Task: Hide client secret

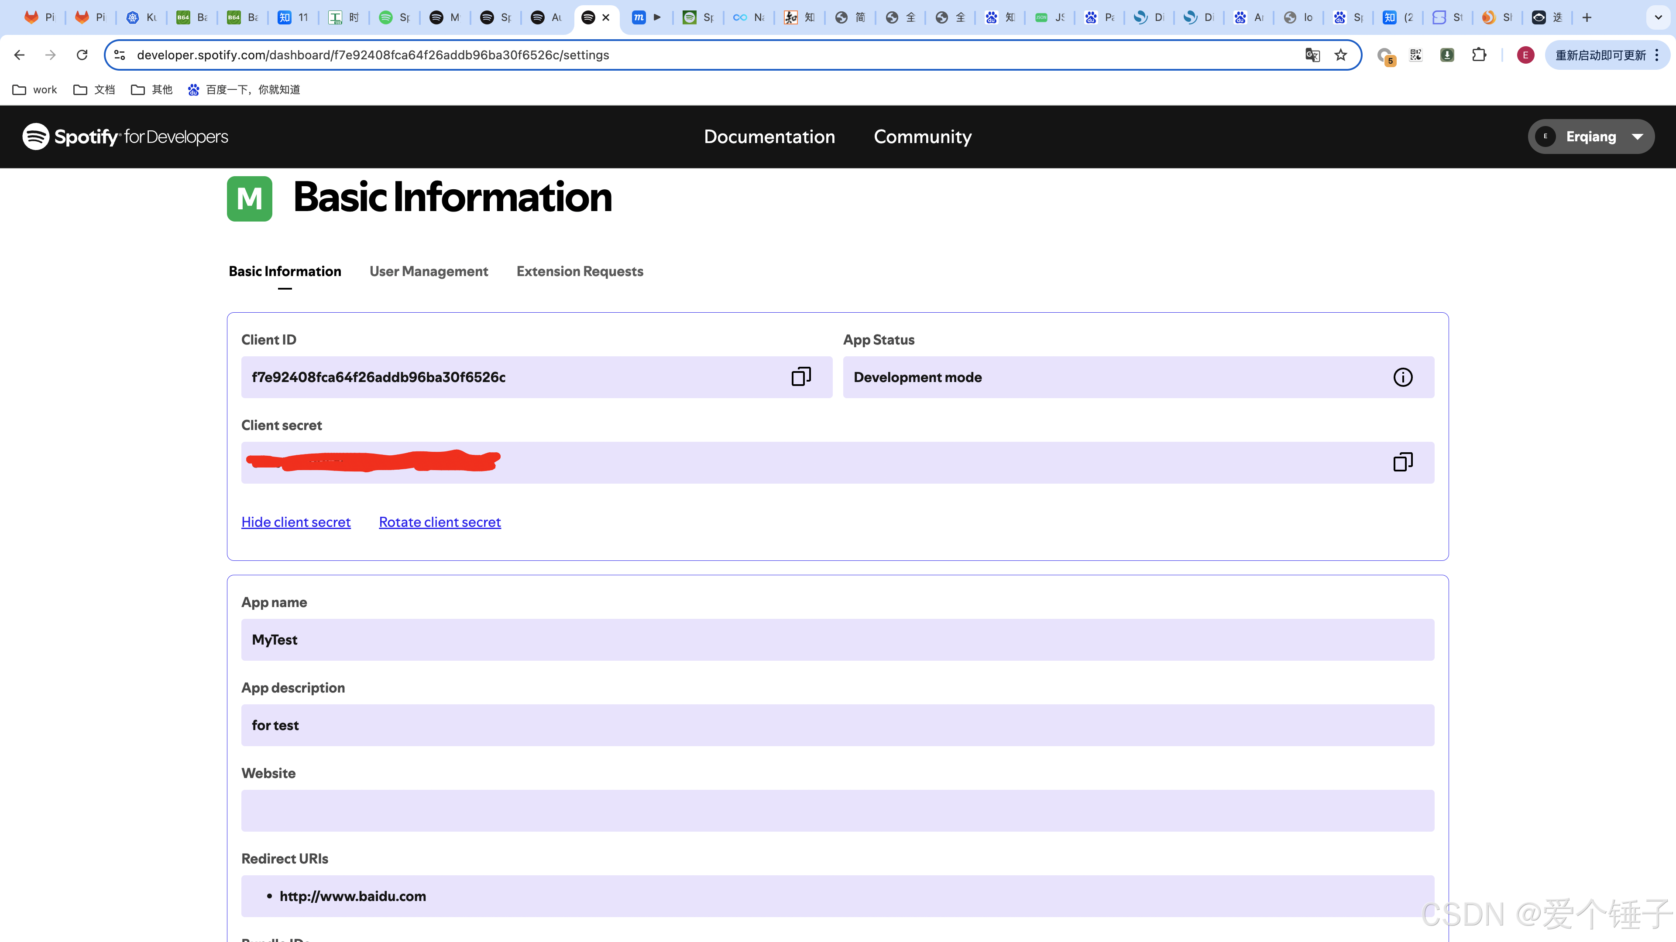Action: [296, 522]
